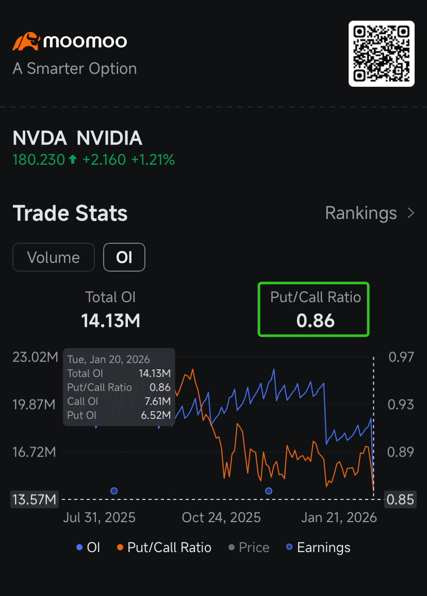This screenshot has height=596, width=427.
Task: Click the highlighted 0.85 ratio axis label
Action: click(x=400, y=499)
